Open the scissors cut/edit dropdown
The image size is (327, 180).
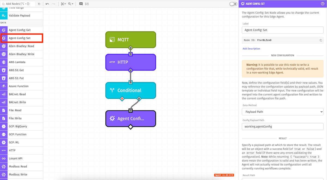click(63, 4)
